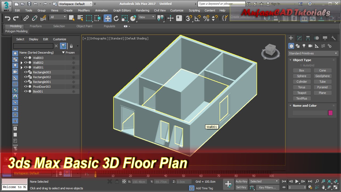Open the Edit menu
The width and height of the screenshot is (341, 192).
coord(17,10)
